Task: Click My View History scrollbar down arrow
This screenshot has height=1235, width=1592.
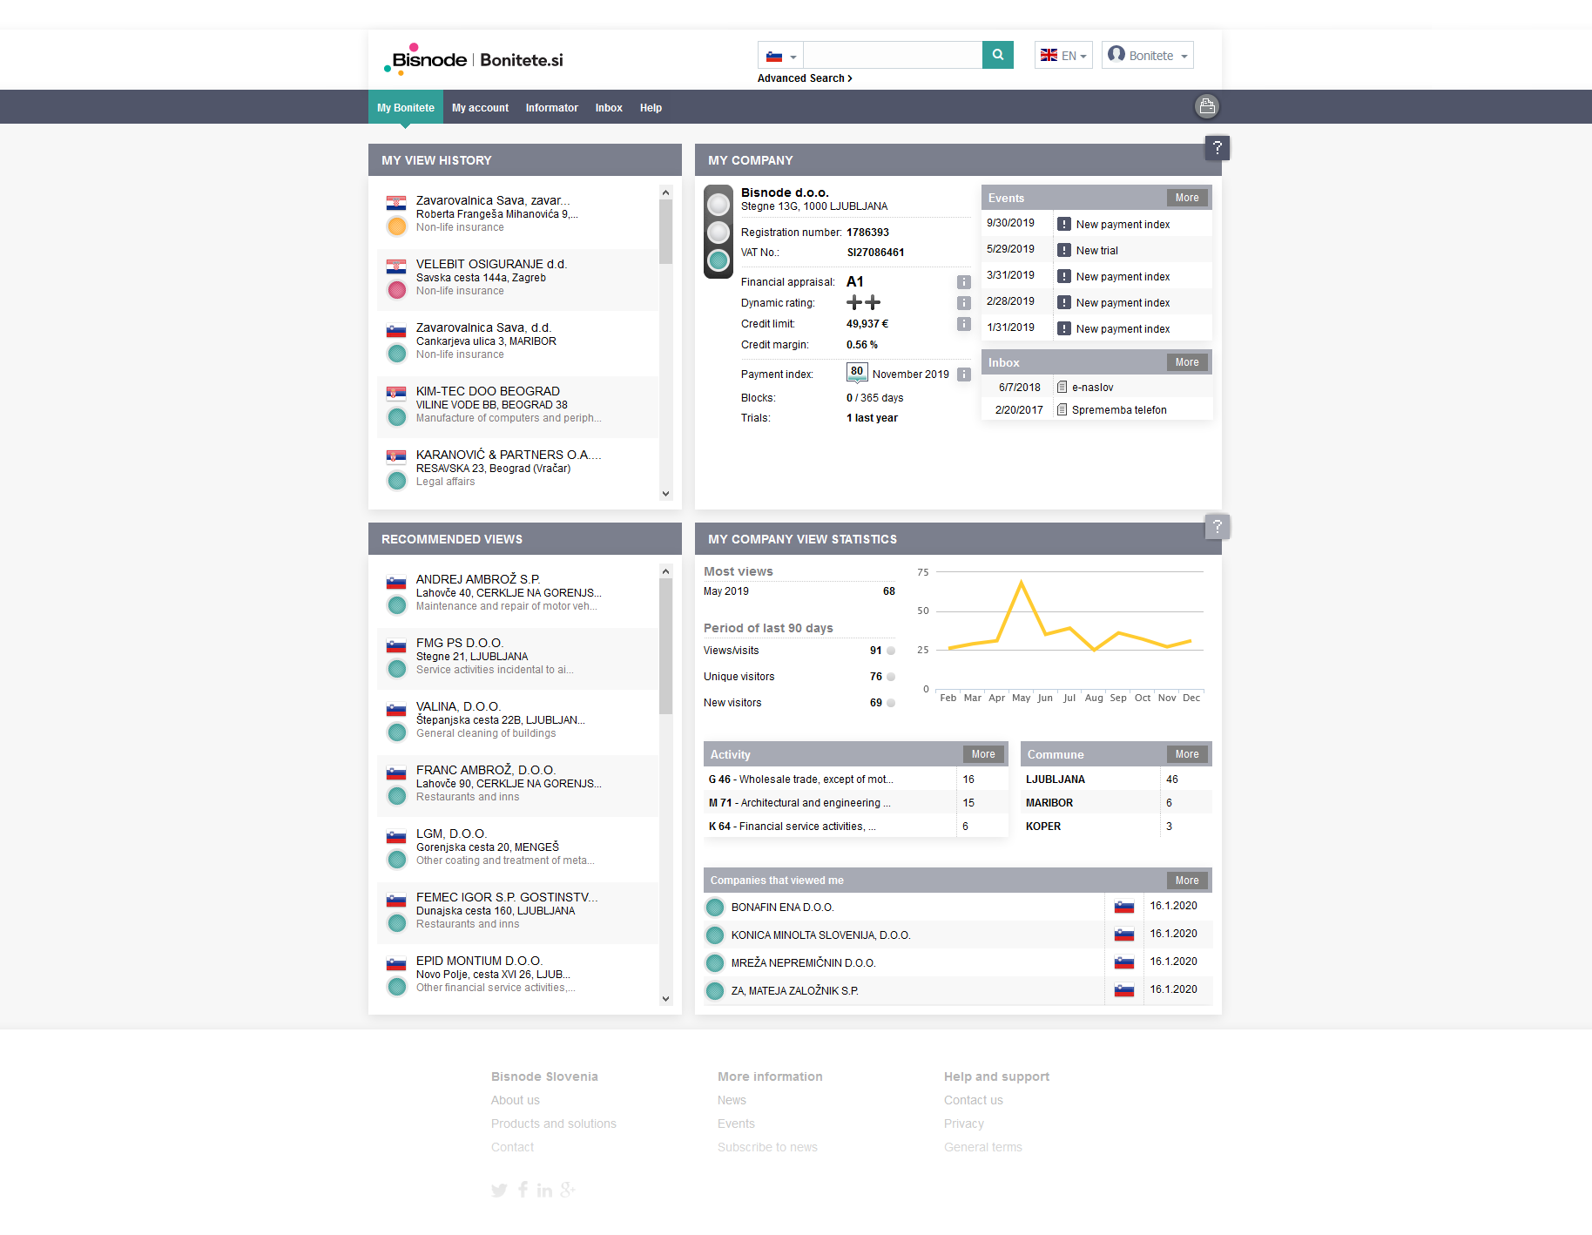Action: coord(665,494)
